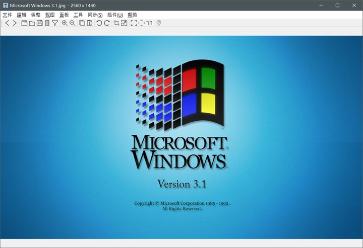Select the crop tool
The image size is (363, 248).
tap(116, 23)
